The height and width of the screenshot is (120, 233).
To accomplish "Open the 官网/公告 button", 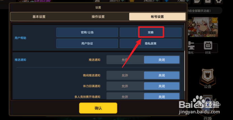I will (87, 32).
